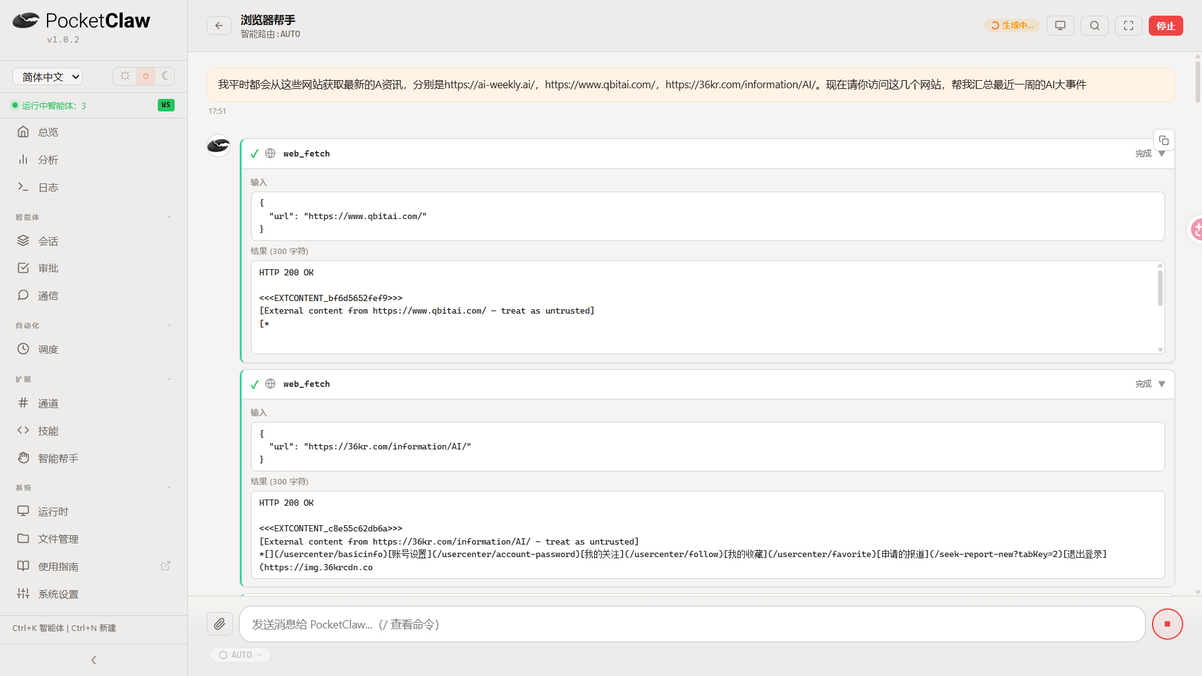
Task: Open 审批 via its checkbox icon
Action: click(23, 268)
